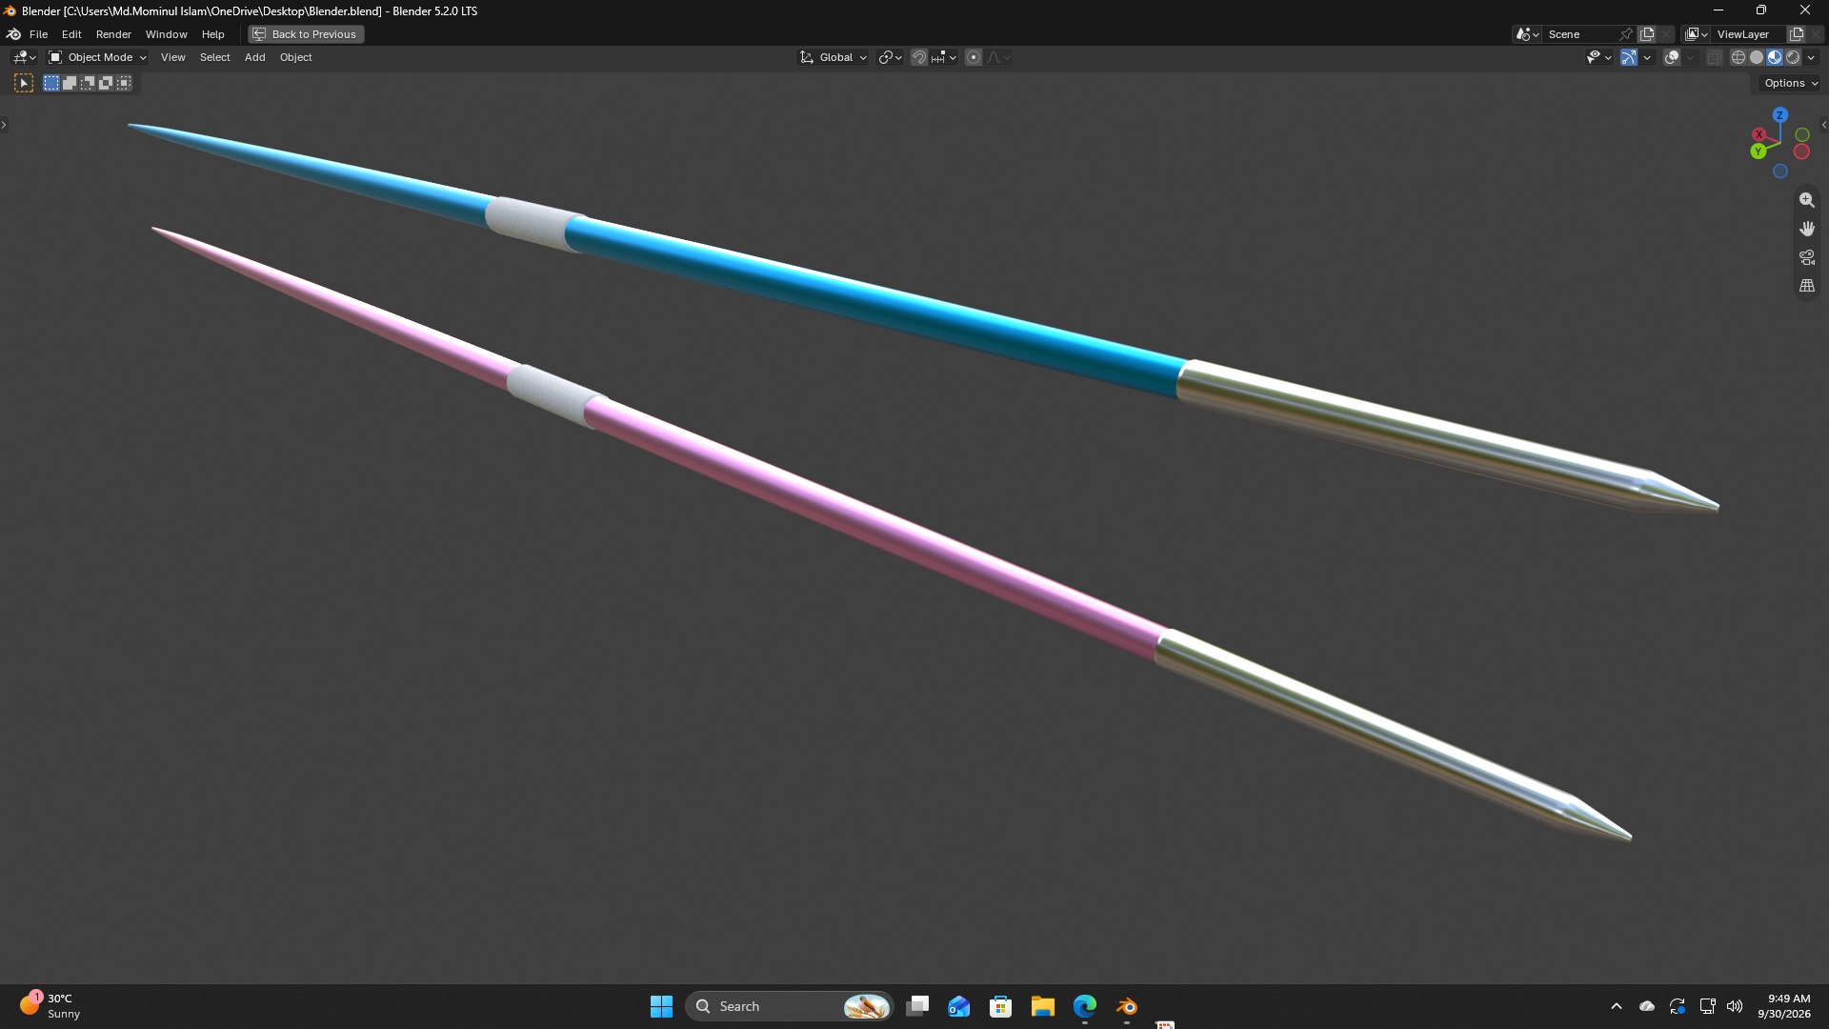The width and height of the screenshot is (1829, 1029).
Task: Switch to solid viewport shading
Action: pos(1757,57)
